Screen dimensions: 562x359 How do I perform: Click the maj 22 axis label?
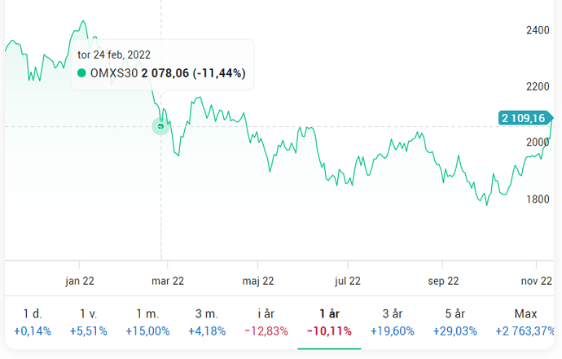point(257,281)
